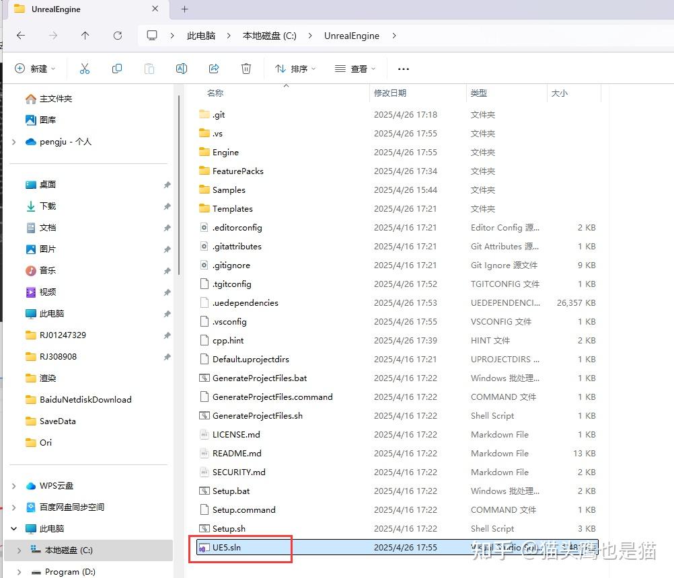Viewport: 674px width, 578px height.
Task: Unpin RJ308908 from quick access
Action: pyautogui.click(x=167, y=356)
